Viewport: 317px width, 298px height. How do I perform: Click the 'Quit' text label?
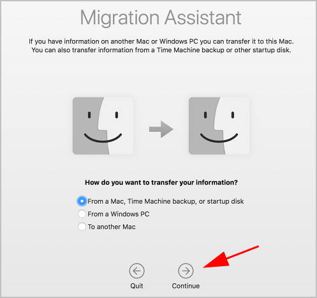[x=136, y=286]
